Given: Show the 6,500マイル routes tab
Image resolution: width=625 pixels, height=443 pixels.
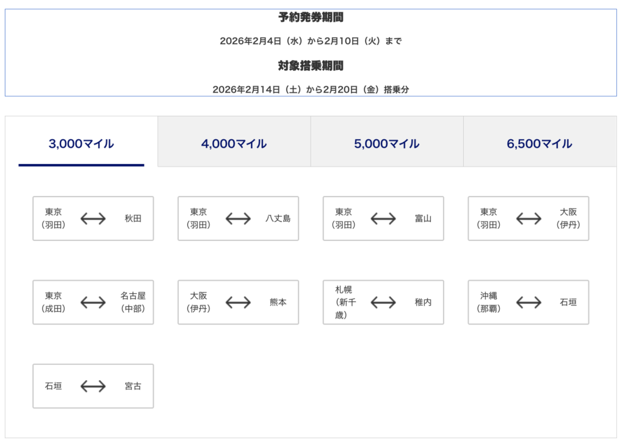Looking at the screenshot, I should coord(539,144).
